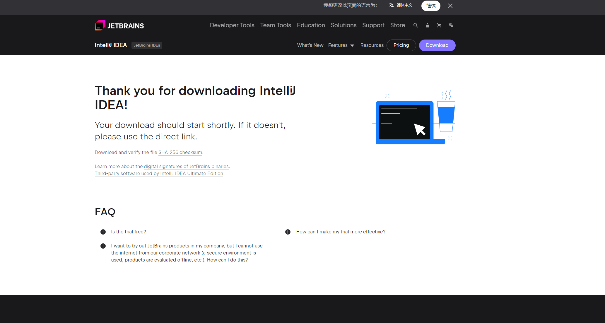Open the SHA-256 checksum link
The height and width of the screenshot is (323, 605).
(x=180, y=153)
